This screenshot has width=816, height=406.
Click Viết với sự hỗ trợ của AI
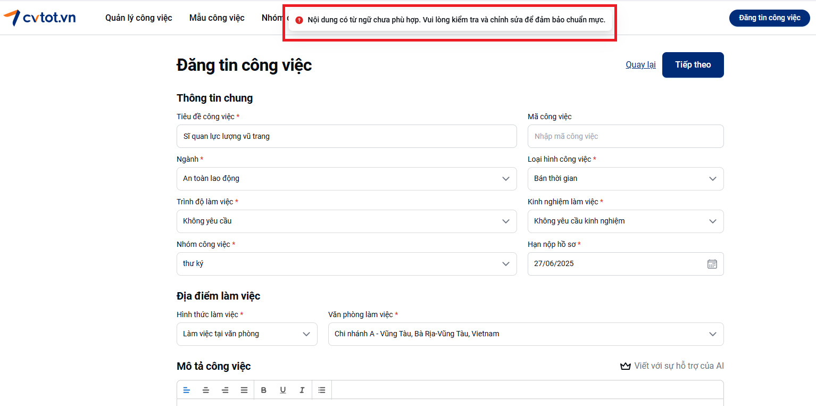pyautogui.click(x=672, y=366)
